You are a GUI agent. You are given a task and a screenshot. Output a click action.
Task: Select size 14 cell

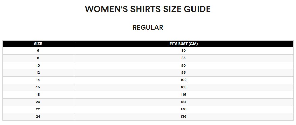pos(38,80)
